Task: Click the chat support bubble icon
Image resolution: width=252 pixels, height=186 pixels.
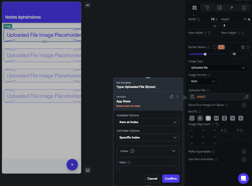Action: tap(243, 178)
